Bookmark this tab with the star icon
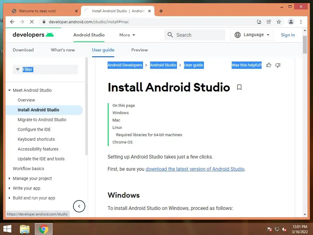313x235 pixels. coord(279,22)
